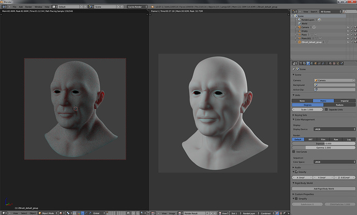The image size is (357, 215).
Task: Click the outliner search magnifier icon
Action: coord(345,11)
